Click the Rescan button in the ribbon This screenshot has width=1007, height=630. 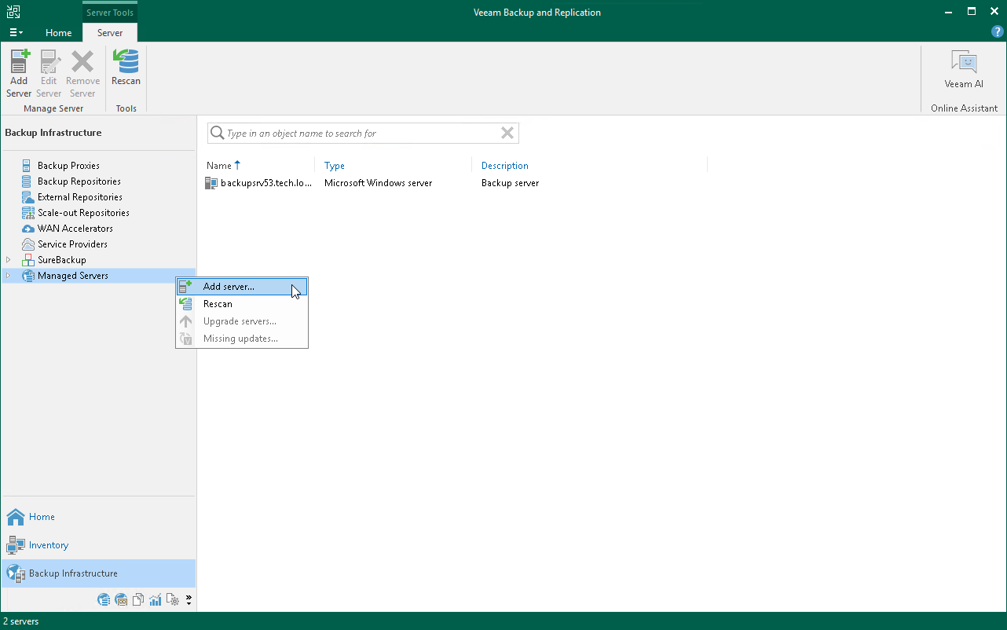coord(126,68)
